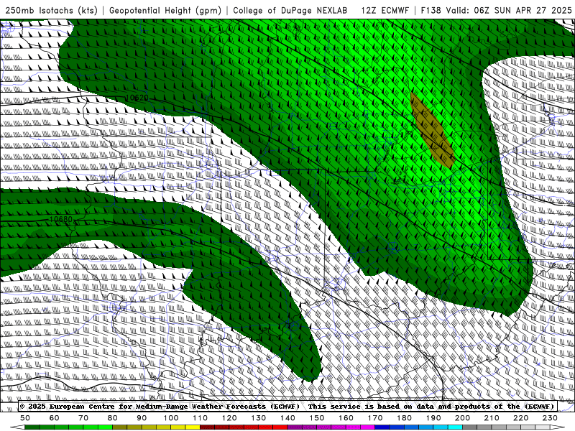This screenshot has width=575, height=431.
Task: Click legend value 170
Action: click(374, 418)
